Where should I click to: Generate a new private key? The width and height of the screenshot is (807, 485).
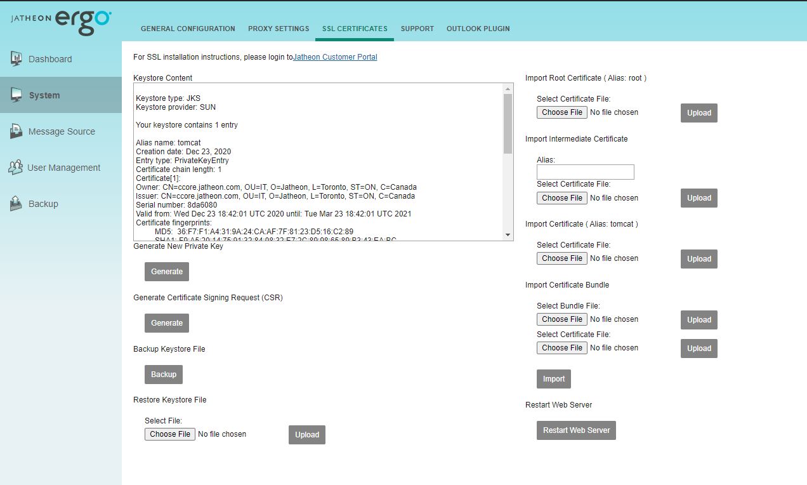tap(167, 272)
